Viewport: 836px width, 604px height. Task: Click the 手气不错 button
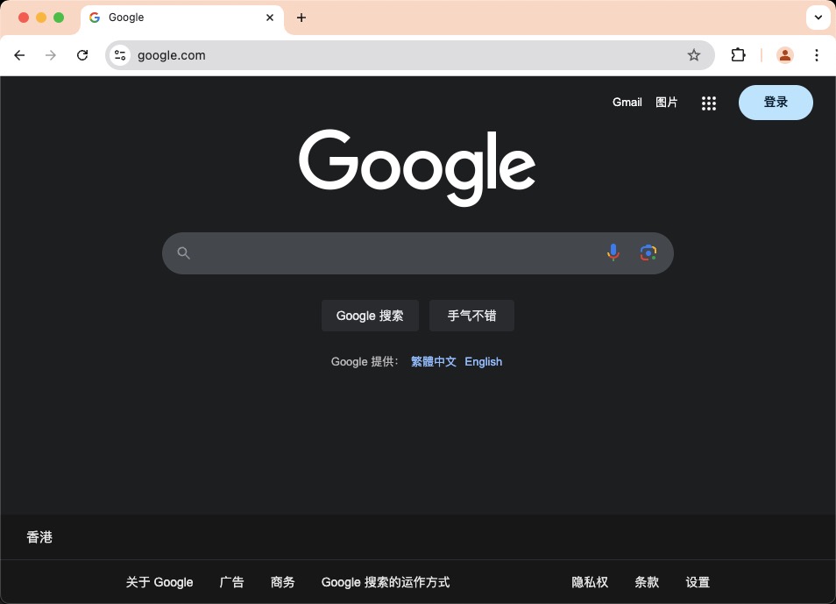pos(471,316)
